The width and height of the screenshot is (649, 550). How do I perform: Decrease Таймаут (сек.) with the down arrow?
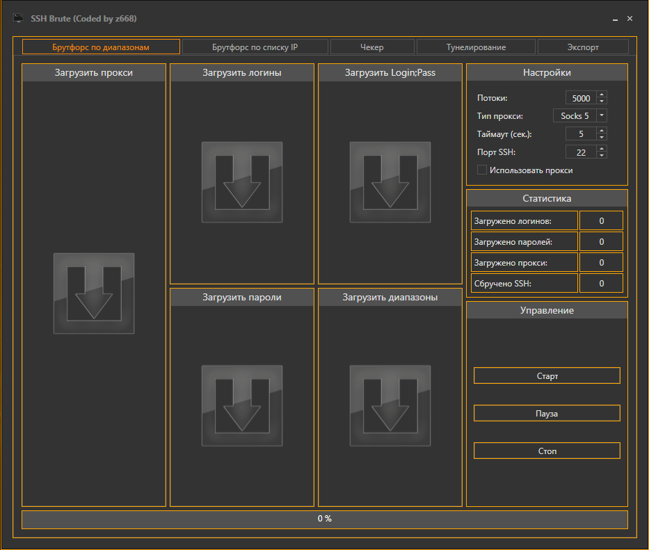click(x=602, y=137)
